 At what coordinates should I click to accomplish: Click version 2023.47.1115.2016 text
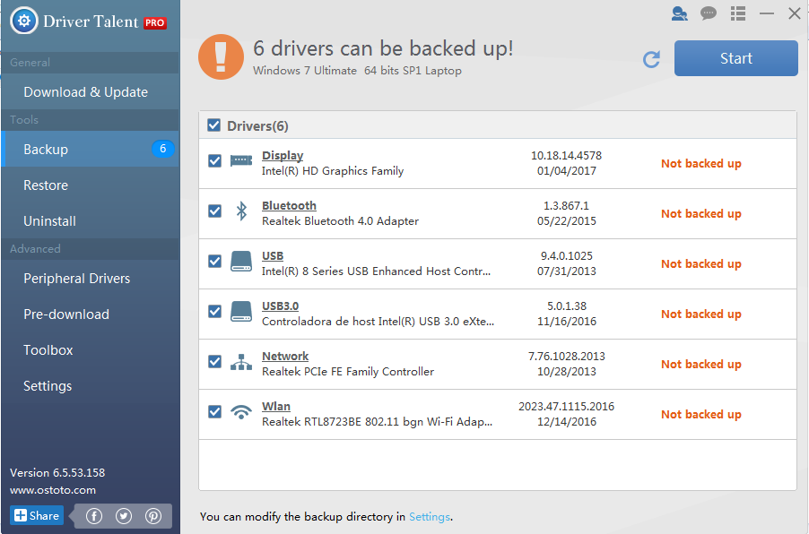click(567, 406)
